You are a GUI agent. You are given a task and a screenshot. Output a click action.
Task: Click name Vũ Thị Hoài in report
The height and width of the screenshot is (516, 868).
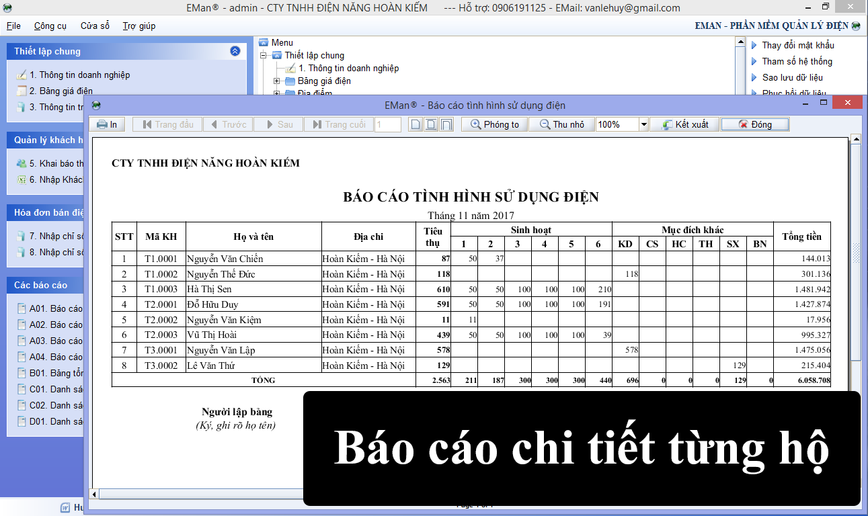[x=212, y=335]
